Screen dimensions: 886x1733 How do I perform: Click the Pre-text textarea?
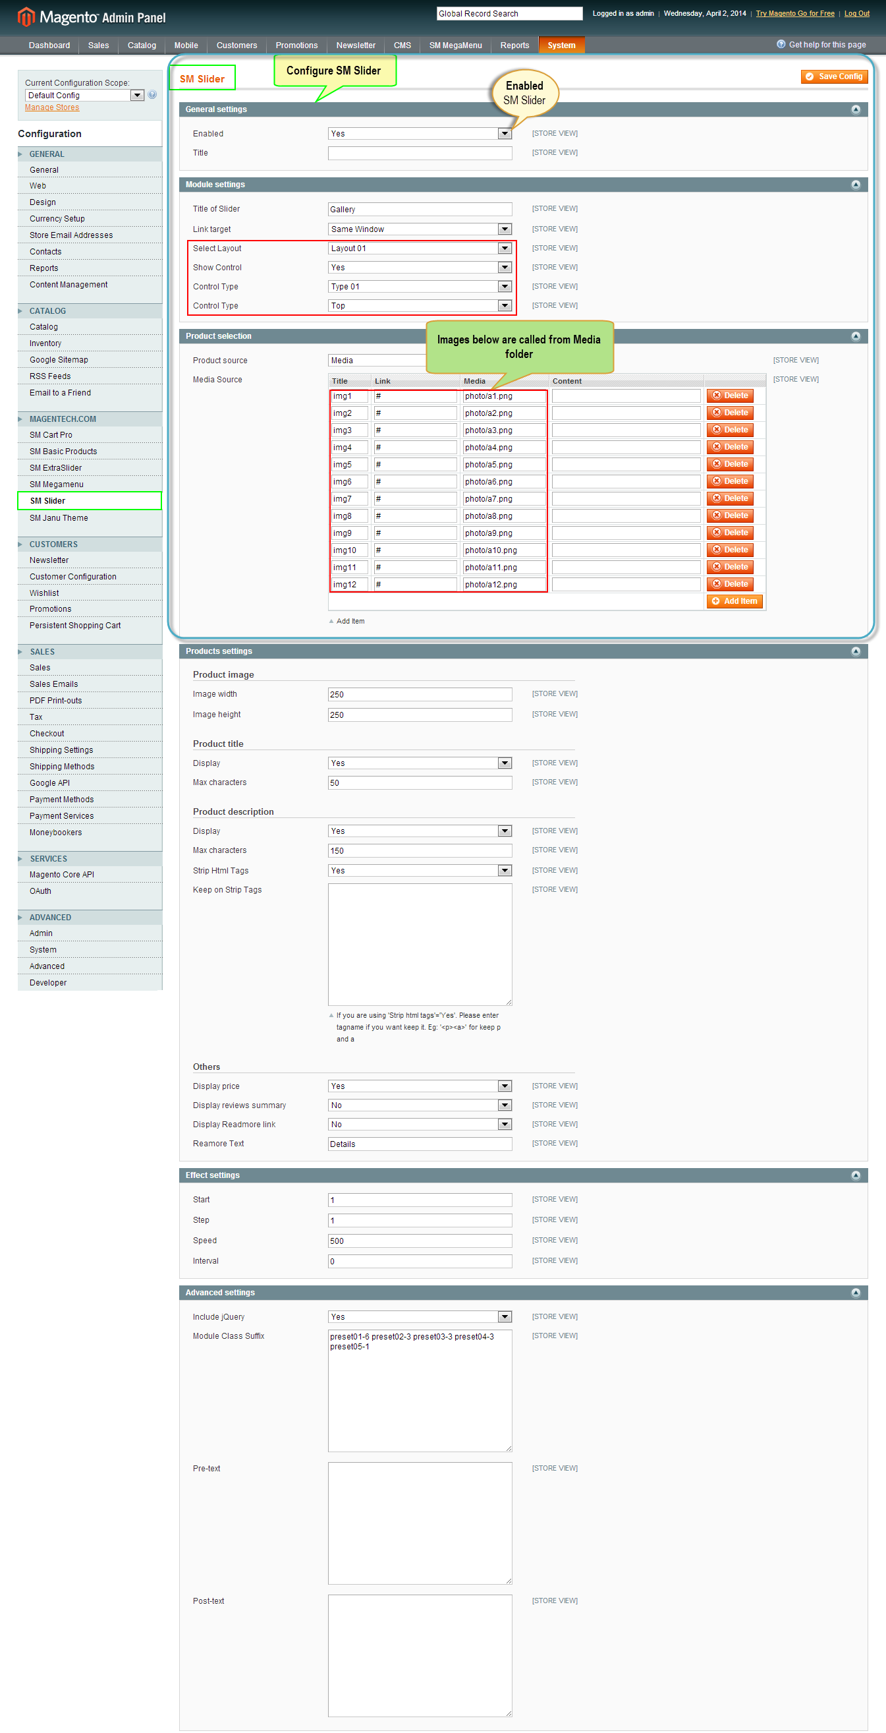click(x=420, y=1523)
